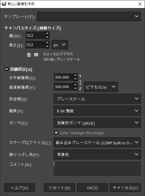Confirm with the OK(O) button
145x196 pixels.
92,188
